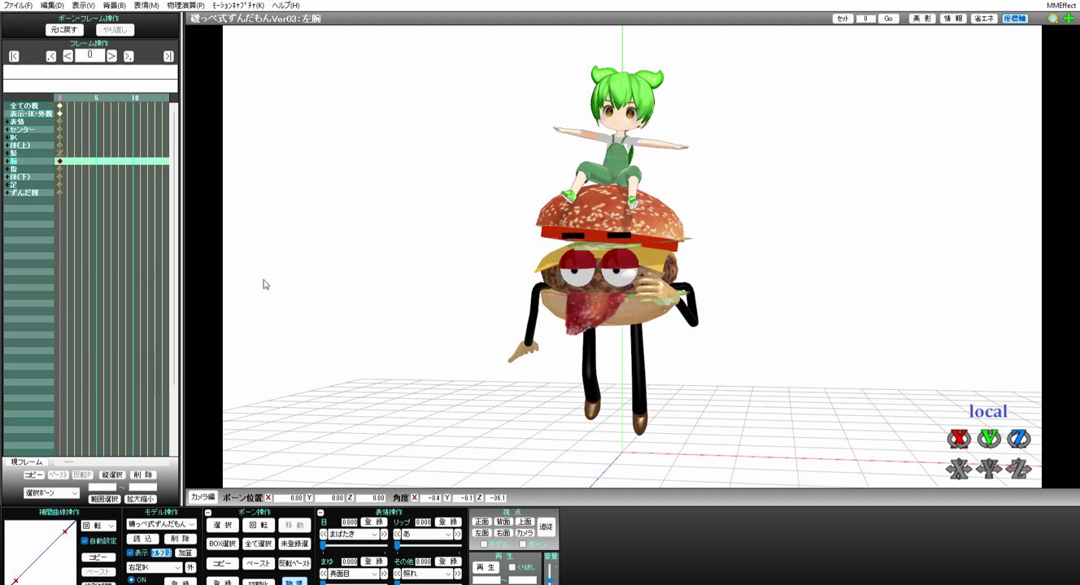
Task: Click the gray Y move axis gizmo
Action: (x=989, y=468)
